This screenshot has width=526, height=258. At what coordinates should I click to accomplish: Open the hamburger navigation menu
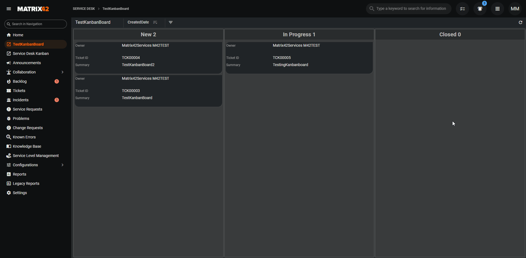click(9, 9)
